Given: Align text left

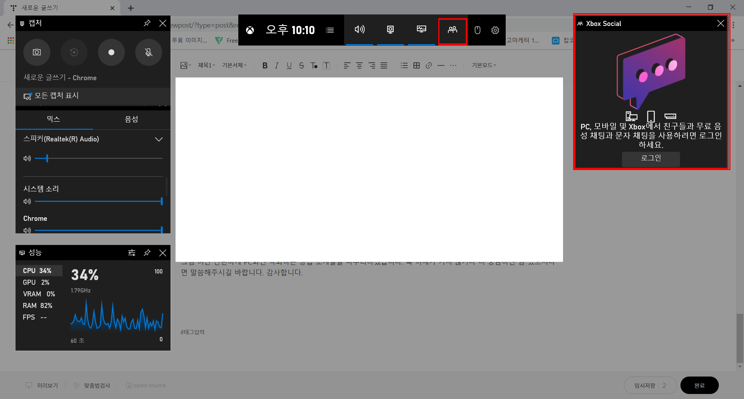Looking at the screenshot, I should tap(347, 65).
